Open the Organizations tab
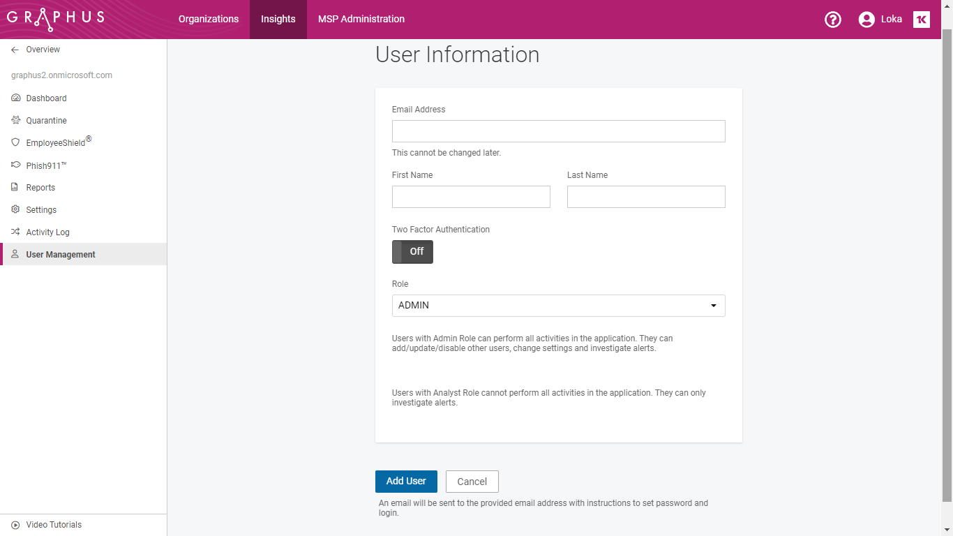The image size is (953, 536). click(209, 20)
